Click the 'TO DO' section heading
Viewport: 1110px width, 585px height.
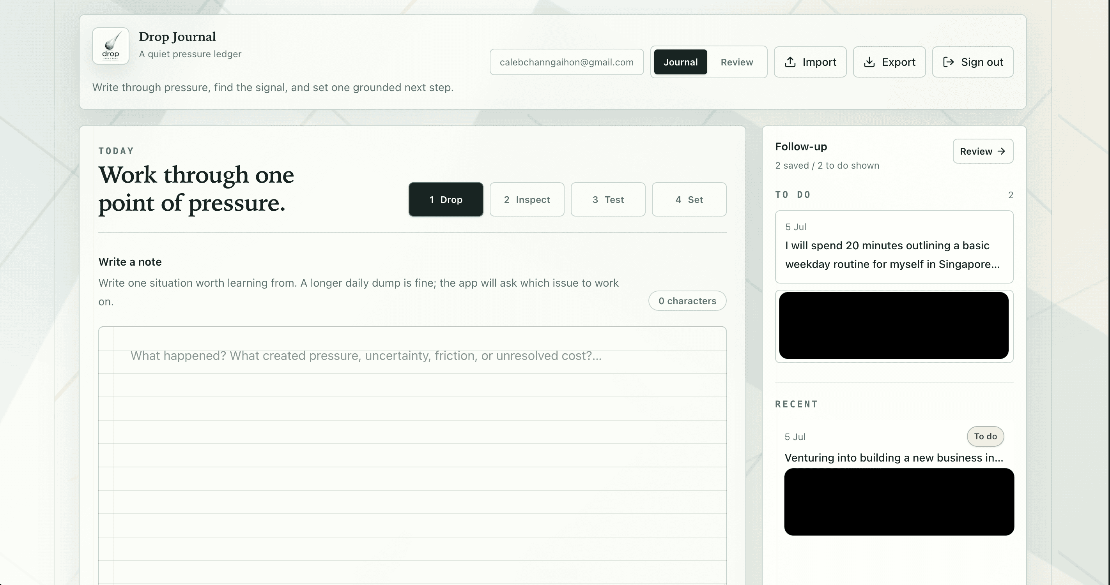[x=793, y=195]
